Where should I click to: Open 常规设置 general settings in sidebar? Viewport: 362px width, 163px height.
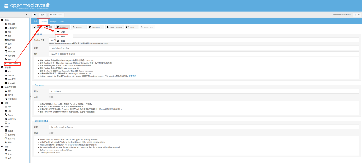click(11, 24)
